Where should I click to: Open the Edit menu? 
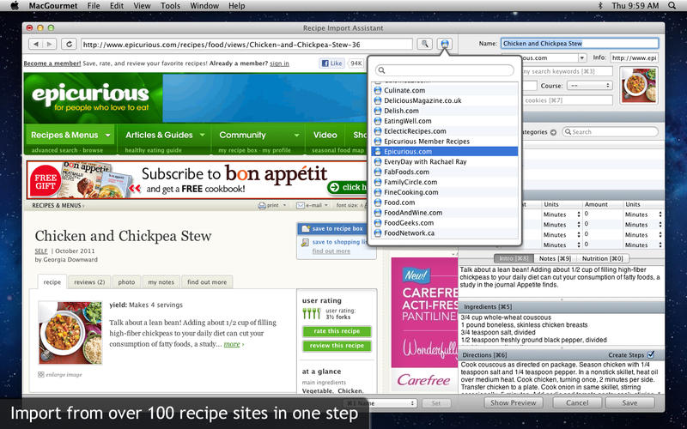(117, 6)
